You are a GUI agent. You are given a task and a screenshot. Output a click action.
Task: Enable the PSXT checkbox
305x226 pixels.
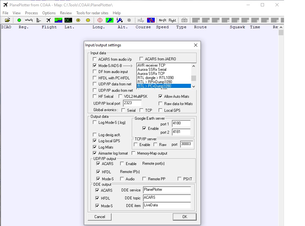pyautogui.click(x=180, y=179)
